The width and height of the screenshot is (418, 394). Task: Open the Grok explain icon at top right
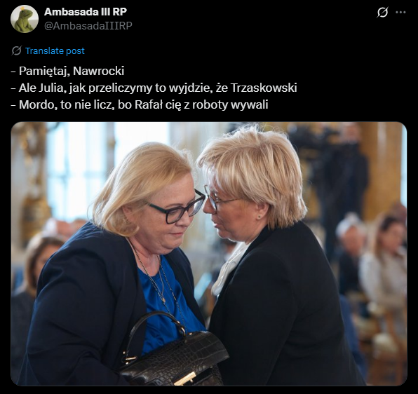(x=382, y=12)
